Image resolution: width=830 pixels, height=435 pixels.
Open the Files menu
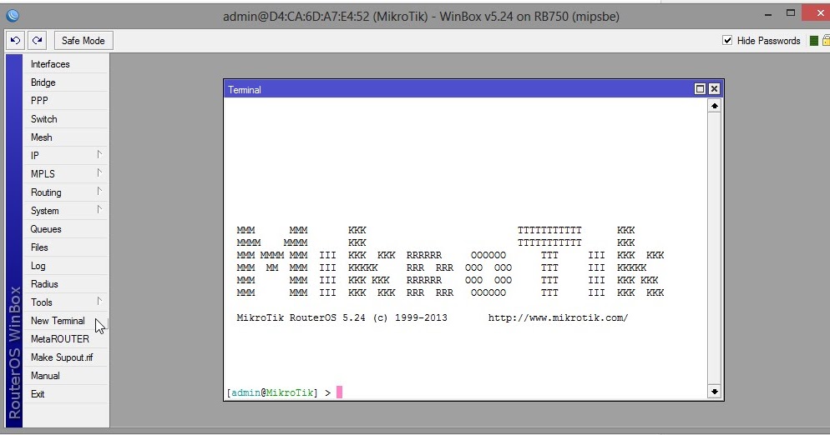pos(66,247)
